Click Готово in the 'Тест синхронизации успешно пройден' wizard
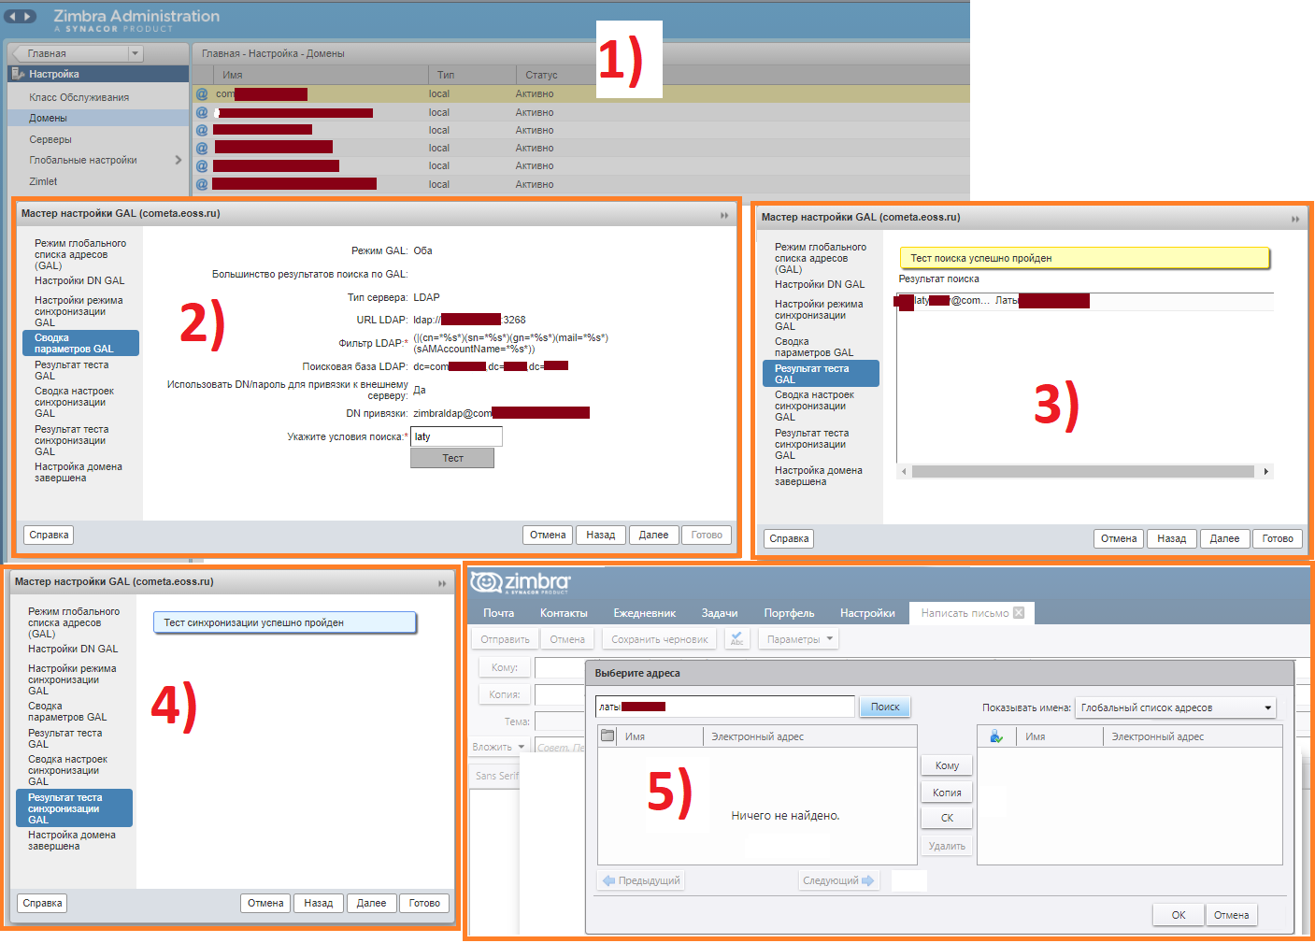The width and height of the screenshot is (1315, 943). point(424,903)
